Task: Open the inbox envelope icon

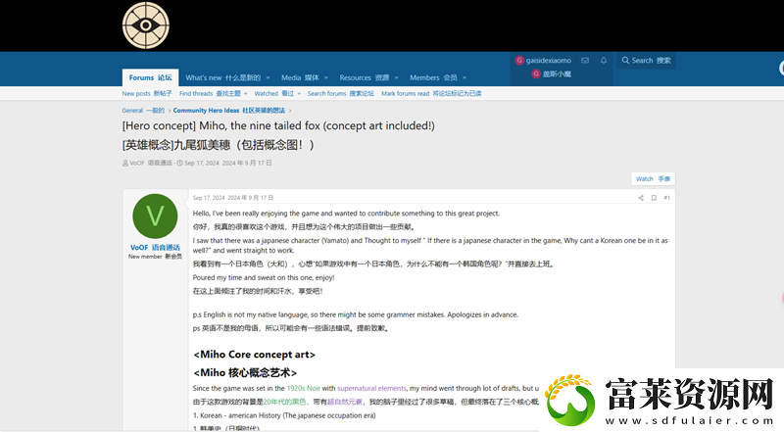Action: tap(585, 60)
